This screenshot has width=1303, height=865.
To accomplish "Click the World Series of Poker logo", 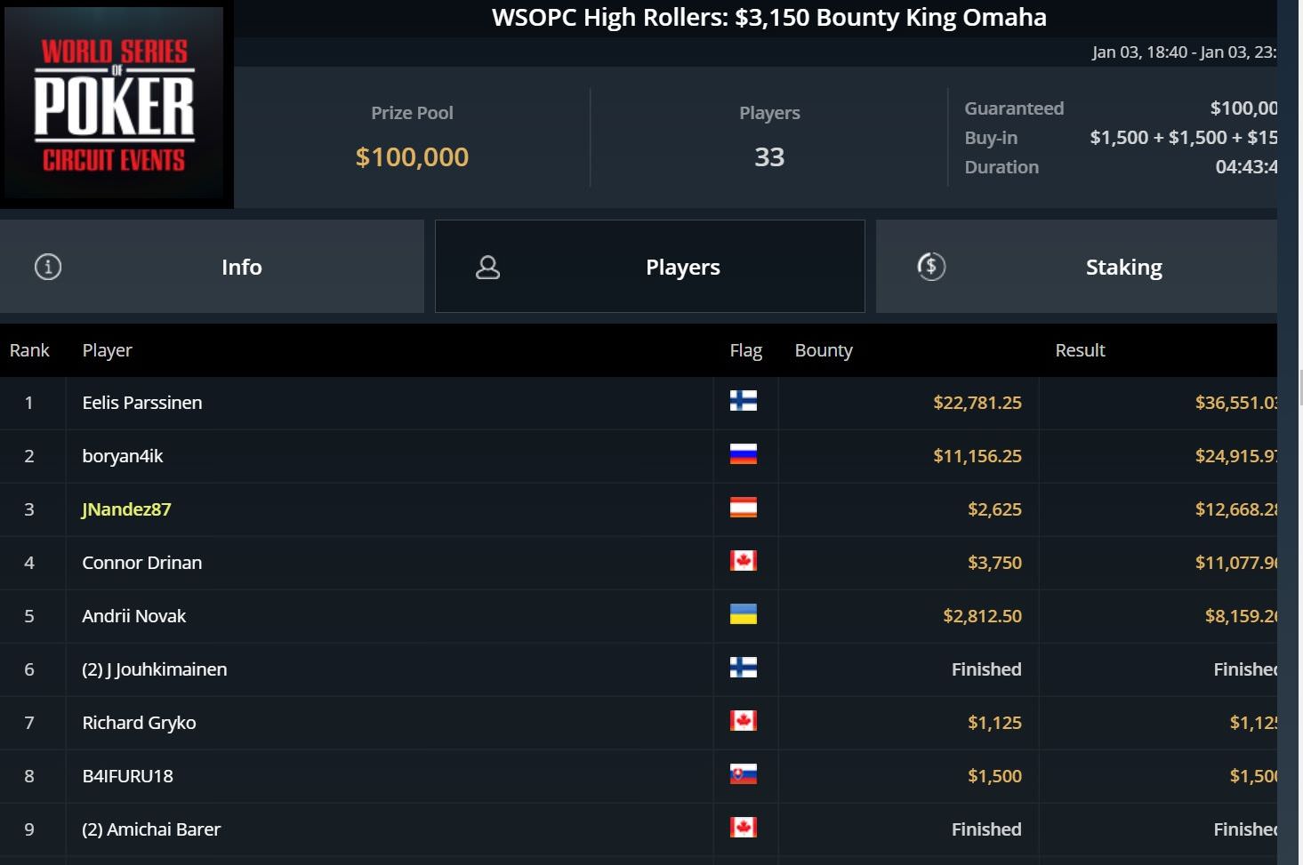I will (115, 103).
